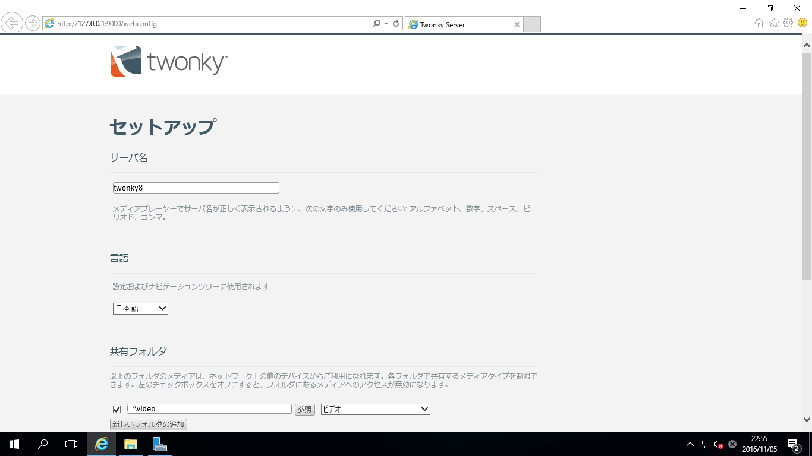Viewport: 812px width, 456px height.
Task: Click the muted volume tray icon
Action: pos(718,444)
